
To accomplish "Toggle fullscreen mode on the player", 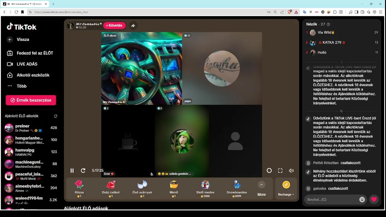I will tap(280, 171).
